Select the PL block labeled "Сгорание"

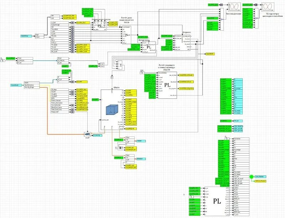(x=182, y=42)
